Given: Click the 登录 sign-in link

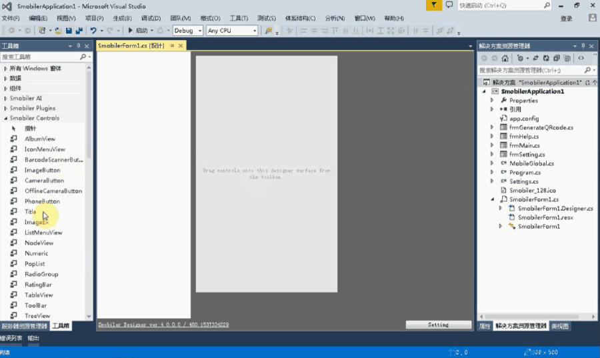Looking at the screenshot, I should (566, 19).
